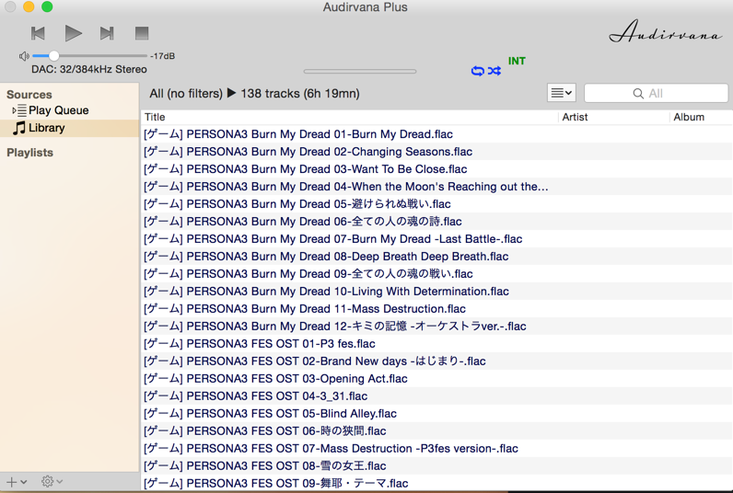Image resolution: width=733 pixels, height=493 pixels.
Task: Click the DAC: 32/384kHz Stereo status text
Action: (88, 70)
